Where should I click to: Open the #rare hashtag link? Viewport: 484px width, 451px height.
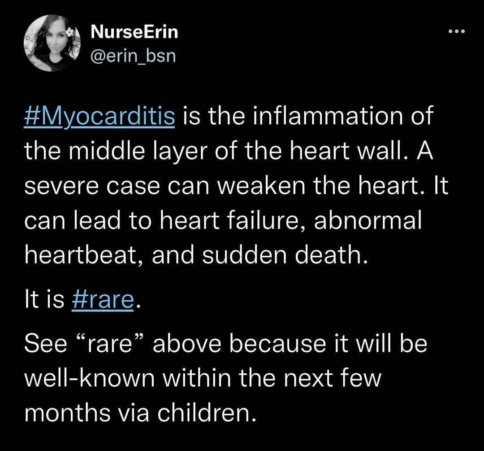pos(103,299)
